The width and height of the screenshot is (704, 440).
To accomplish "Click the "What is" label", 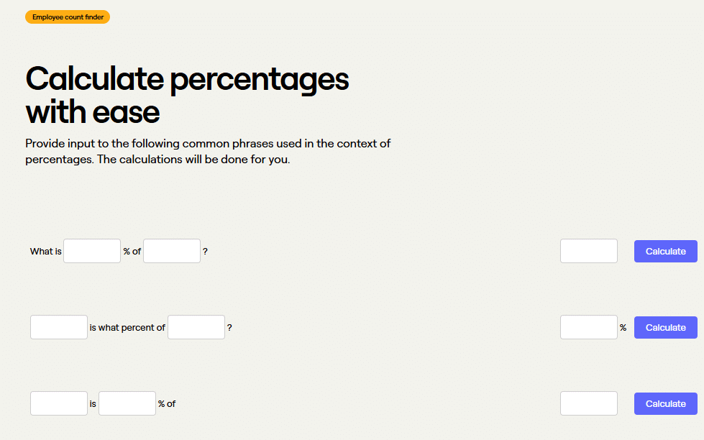I will pyautogui.click(x=45, y=252).
